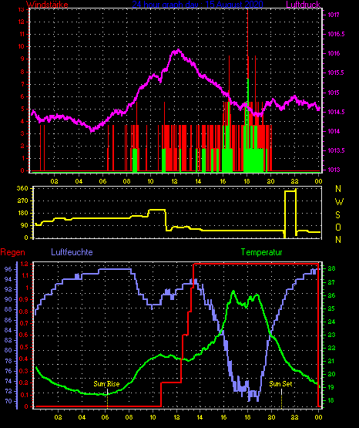Click the Luftdruck axis title
The height and width of the screenshot is (428, 359).
(303, 5)
